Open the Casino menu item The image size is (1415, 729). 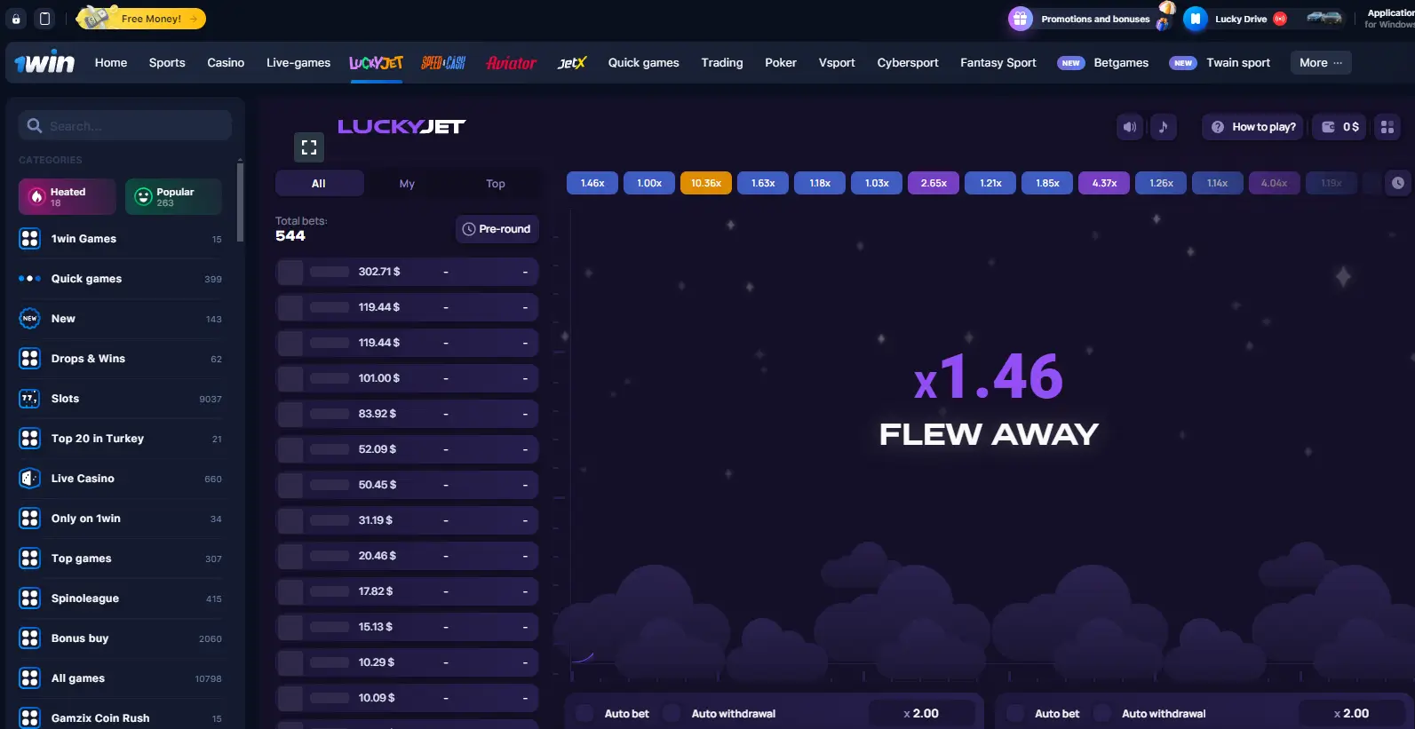pos(226,62)
